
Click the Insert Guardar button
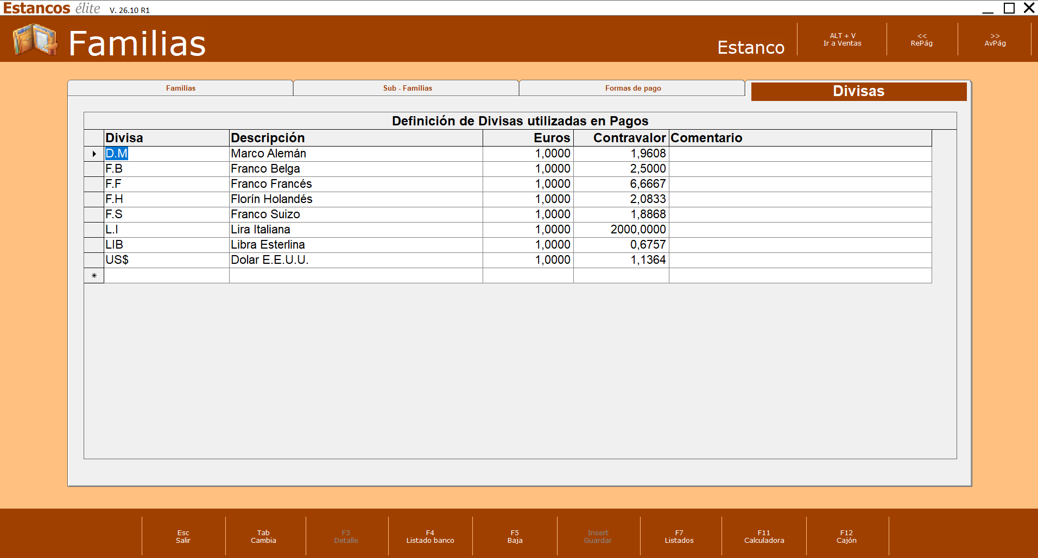coord(598,536)
